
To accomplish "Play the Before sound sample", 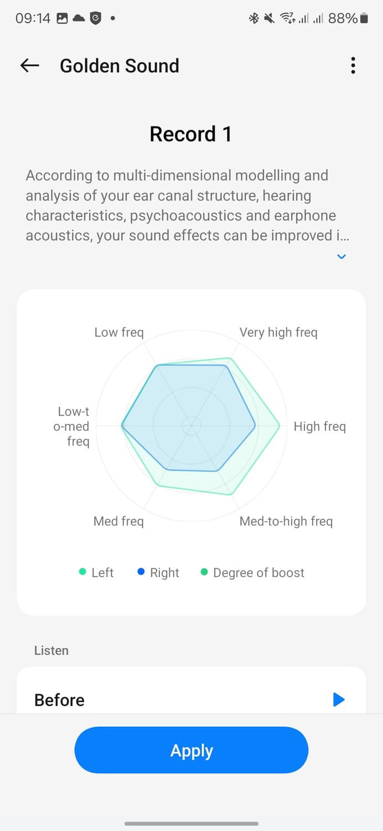I will 339,700.
